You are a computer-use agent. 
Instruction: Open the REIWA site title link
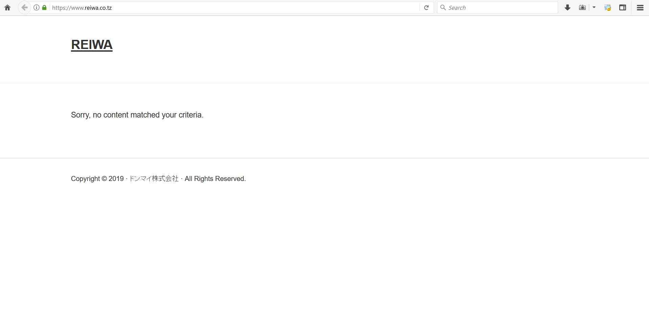[x=92, y=45]
